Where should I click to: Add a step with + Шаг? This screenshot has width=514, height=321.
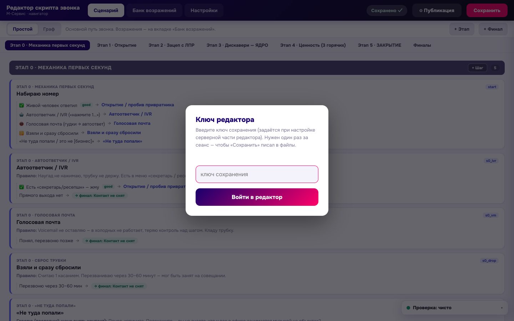pos(478,68)
